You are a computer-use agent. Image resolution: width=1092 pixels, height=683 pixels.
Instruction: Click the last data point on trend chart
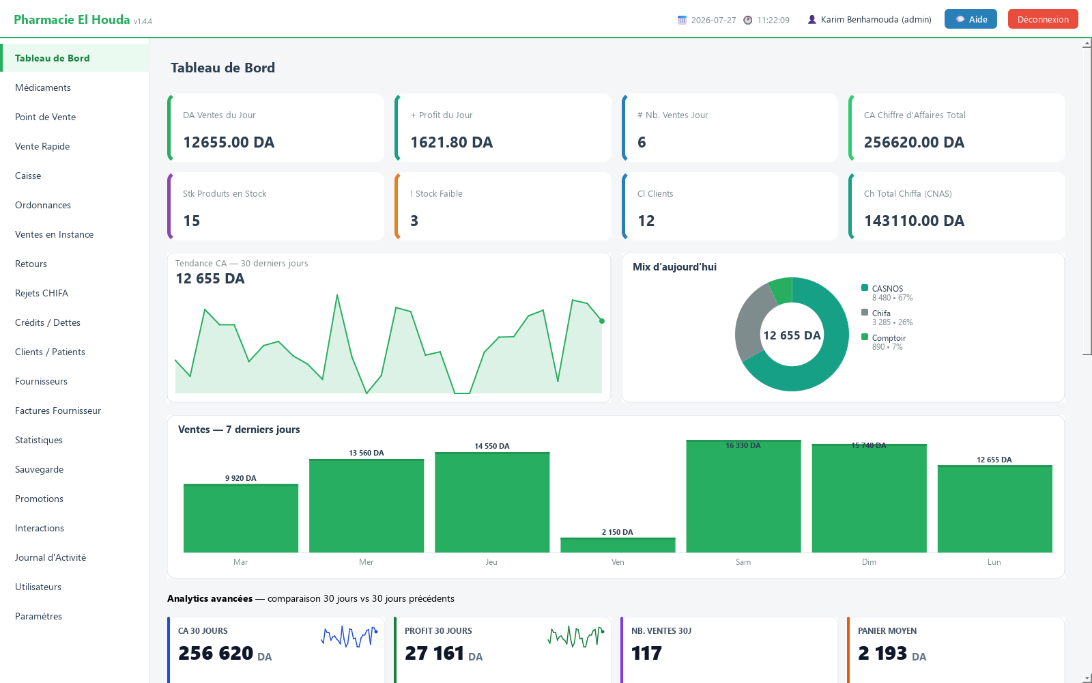coord(602,321)
